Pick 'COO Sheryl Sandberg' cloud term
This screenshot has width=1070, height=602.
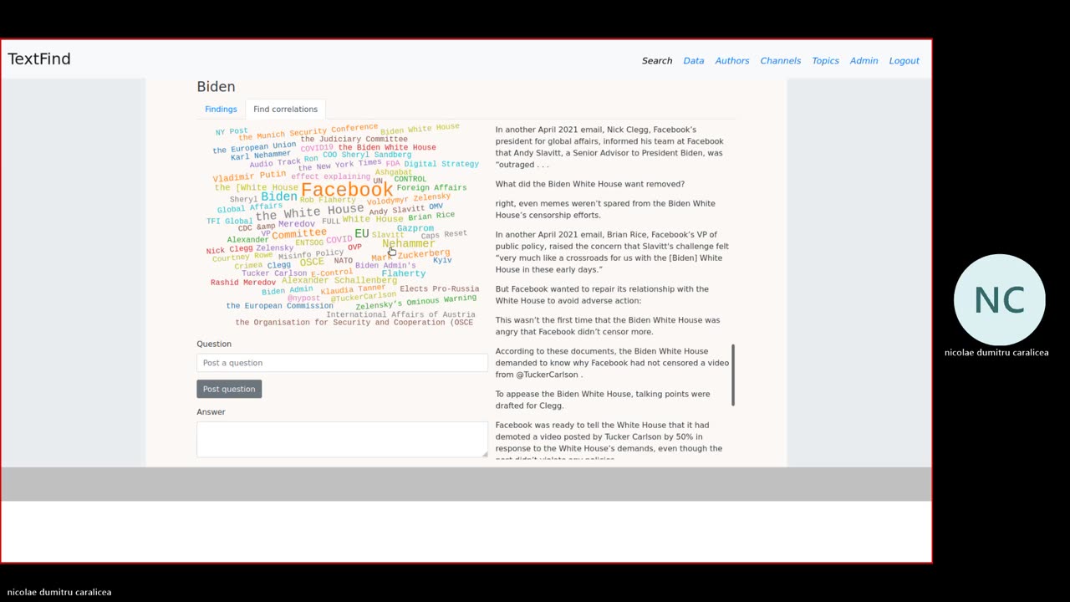click(367, 155)
